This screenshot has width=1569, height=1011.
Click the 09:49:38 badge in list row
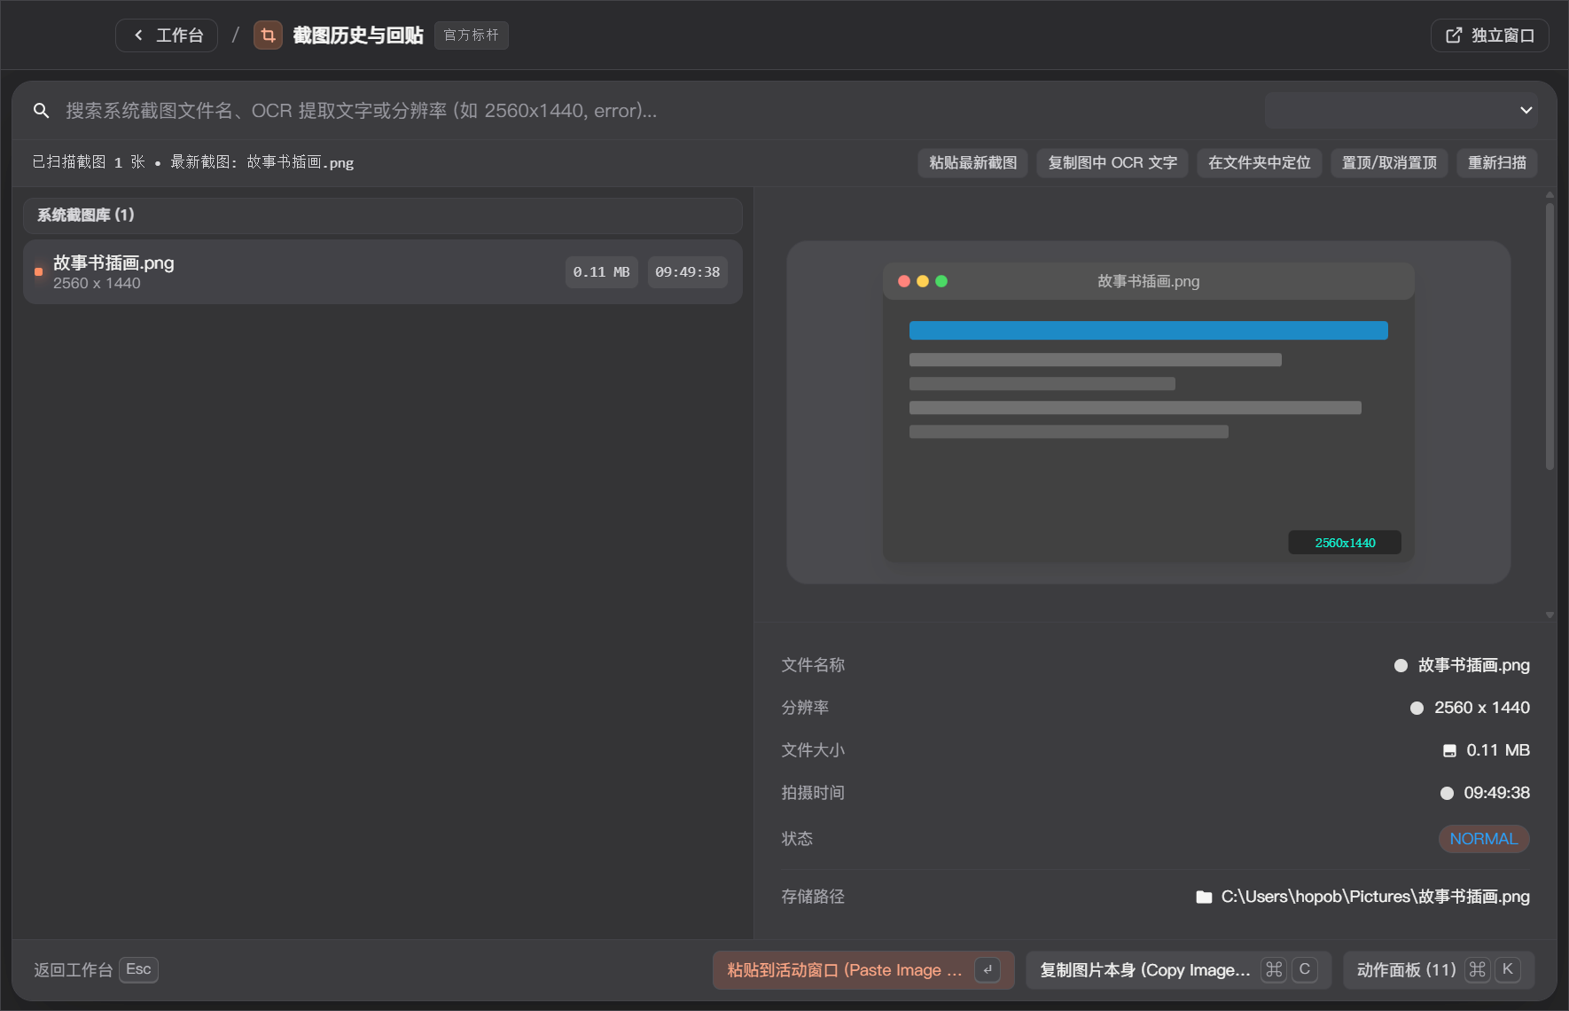pos(687,272)
